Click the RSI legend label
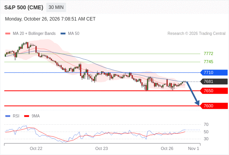This screenshot has height=155, width=229. 16,116
